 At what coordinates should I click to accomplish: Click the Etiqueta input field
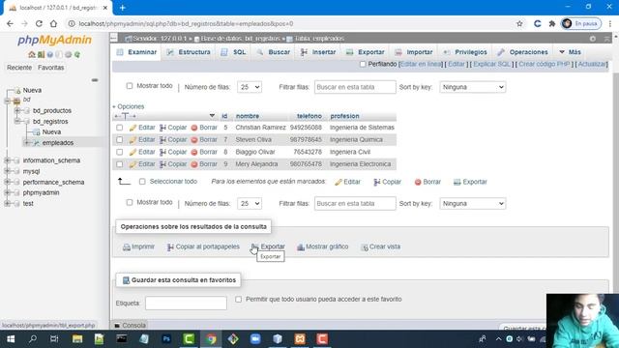coord(186,303)
